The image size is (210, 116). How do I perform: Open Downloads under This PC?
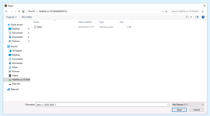click(x=17, y=63)
